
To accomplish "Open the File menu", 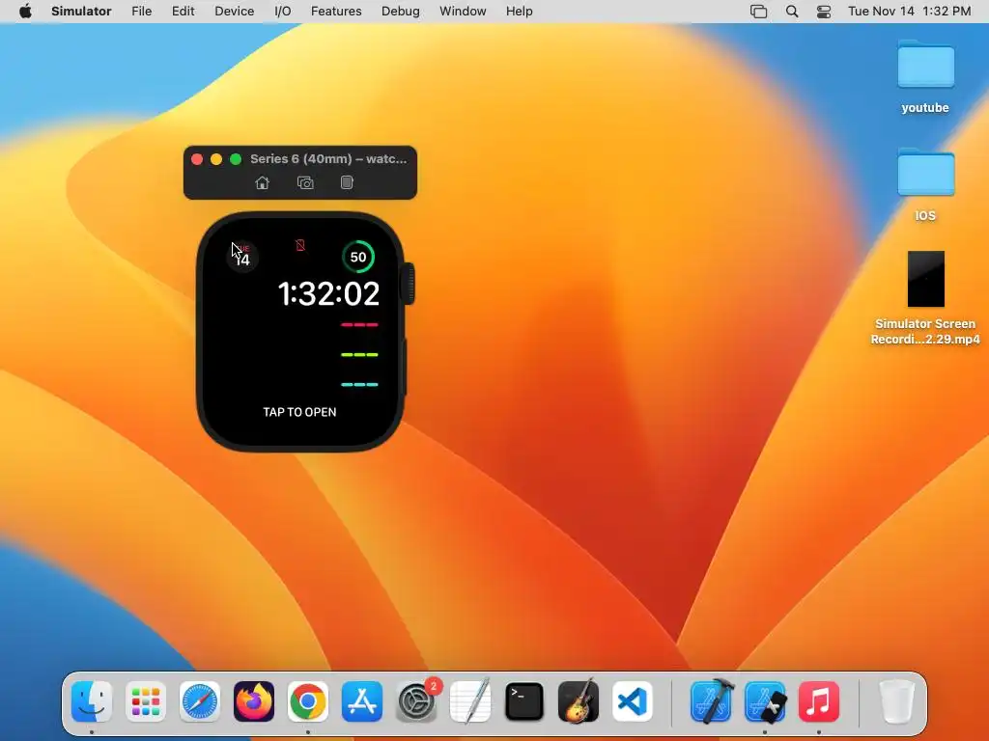I will click(141, 12).
